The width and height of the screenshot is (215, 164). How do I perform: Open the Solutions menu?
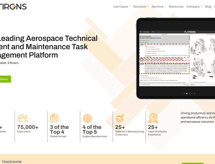click(140, 7)
